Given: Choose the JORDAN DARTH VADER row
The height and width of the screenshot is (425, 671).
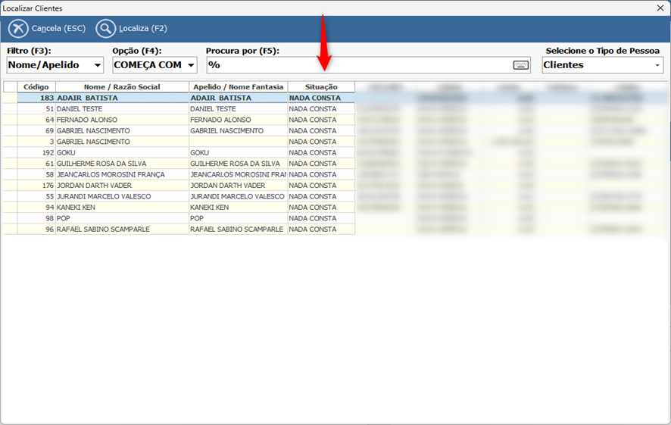Looking at the screenshot, I should point(121,186).
